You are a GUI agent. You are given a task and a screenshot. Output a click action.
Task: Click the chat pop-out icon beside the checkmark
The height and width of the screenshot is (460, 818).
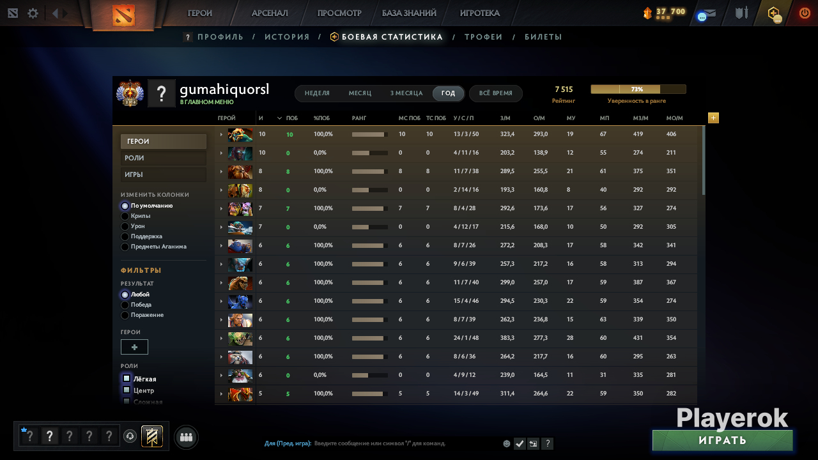point(534,443)
